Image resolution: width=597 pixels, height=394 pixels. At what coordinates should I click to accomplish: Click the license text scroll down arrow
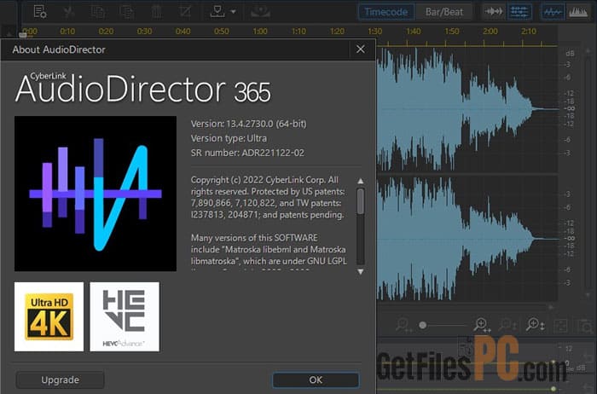(x=360, y=271)
